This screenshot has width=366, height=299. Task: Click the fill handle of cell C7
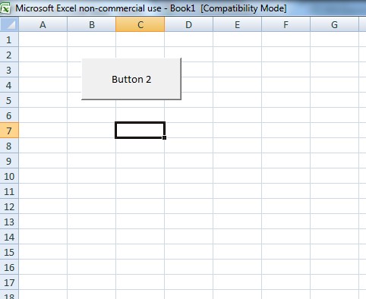pos(164,137)
